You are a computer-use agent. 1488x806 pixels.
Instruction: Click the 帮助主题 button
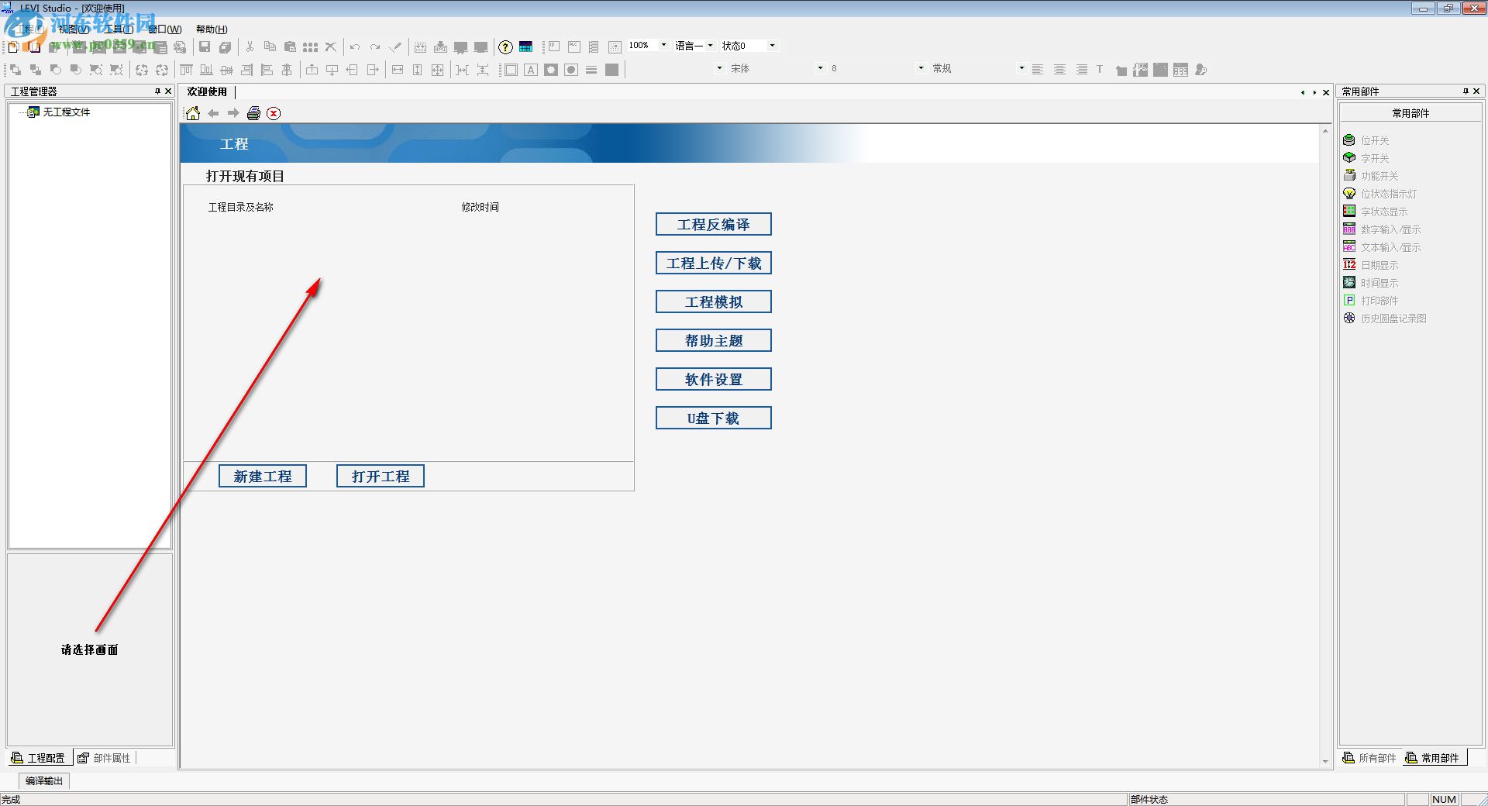[x=714, y=340]
